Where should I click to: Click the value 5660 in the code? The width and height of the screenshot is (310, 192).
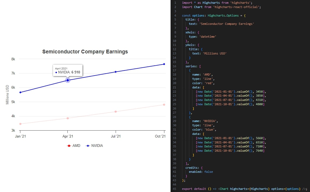pyautogui.click(x=259, y=138)
